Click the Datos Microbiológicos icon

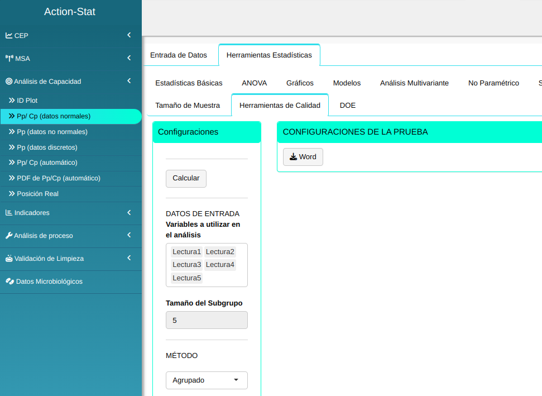[9, 282]
